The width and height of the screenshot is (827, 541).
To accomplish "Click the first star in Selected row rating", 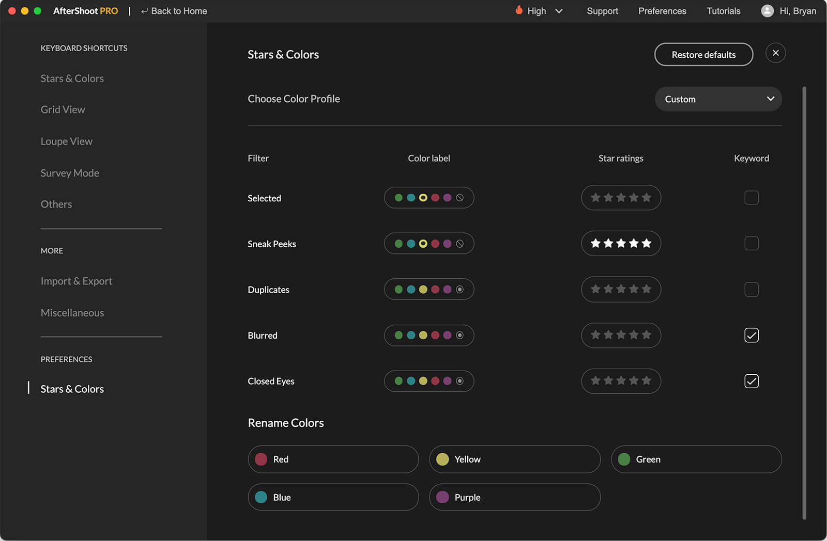I will 595,198.
